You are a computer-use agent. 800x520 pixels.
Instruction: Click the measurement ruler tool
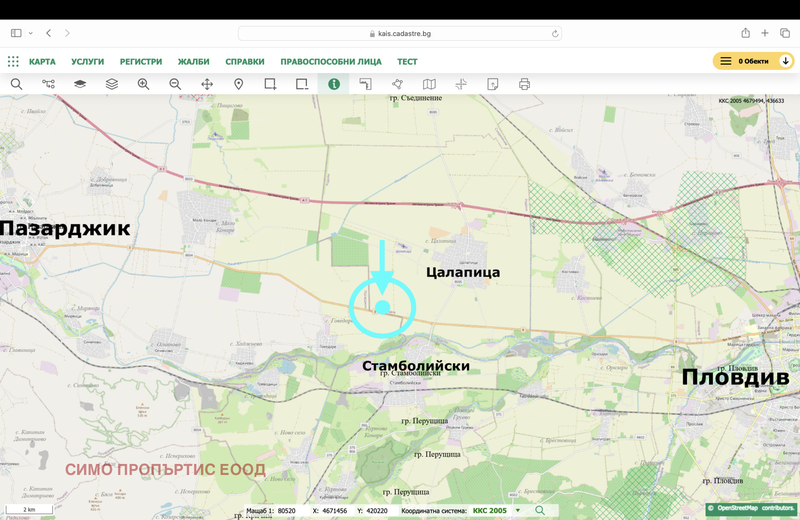tap(365, 84)
